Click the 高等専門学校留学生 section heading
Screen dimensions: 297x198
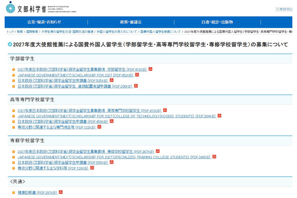tap(32, 99)
